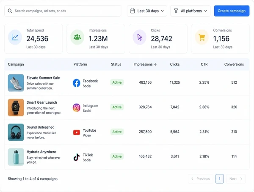
Task: Sort by Status column header
Action: tap(116, 65)
